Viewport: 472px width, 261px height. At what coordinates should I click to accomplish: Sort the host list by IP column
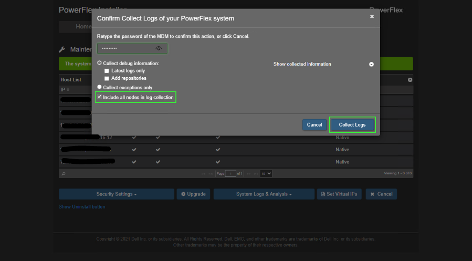(65, 90)
